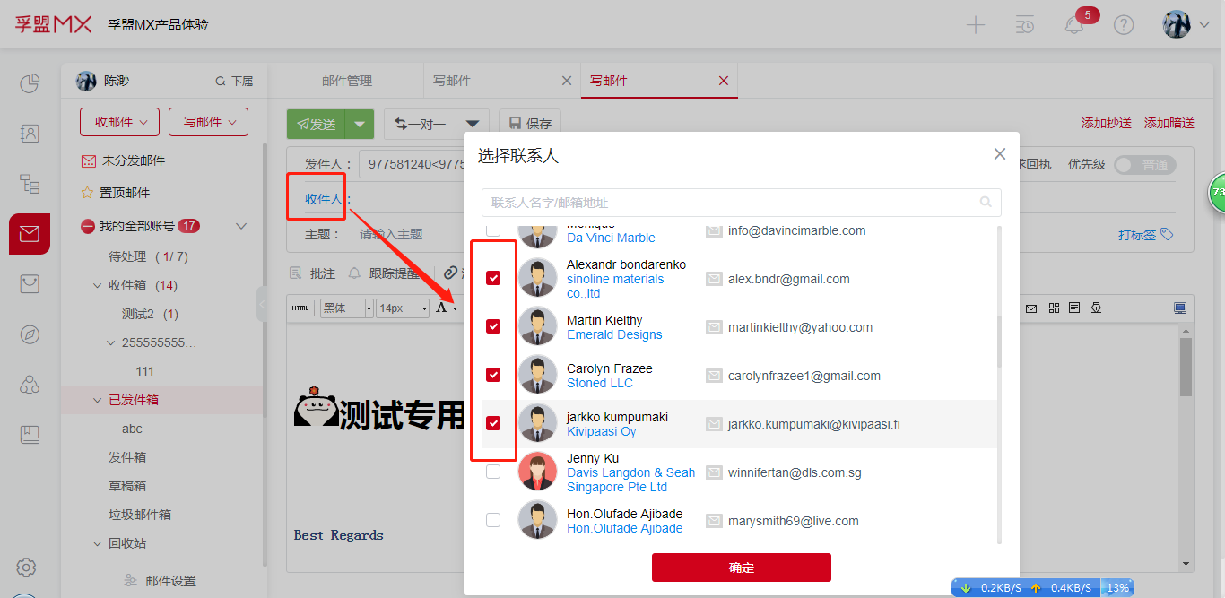Open the settings gear in left sidebar

[27, 568]
